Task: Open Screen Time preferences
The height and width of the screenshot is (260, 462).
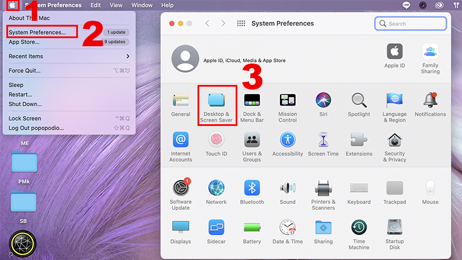Action: [323, 144]
